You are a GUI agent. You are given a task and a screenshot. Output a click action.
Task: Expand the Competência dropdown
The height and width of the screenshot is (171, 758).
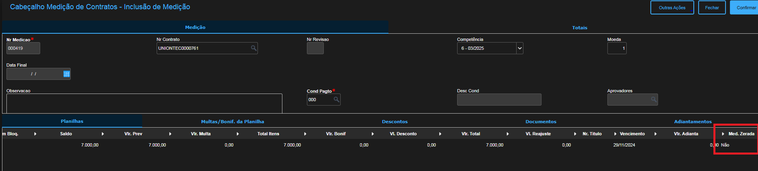(519, 48)
